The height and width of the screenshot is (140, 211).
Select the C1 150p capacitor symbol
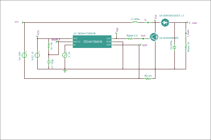click(x=49, y=62)
